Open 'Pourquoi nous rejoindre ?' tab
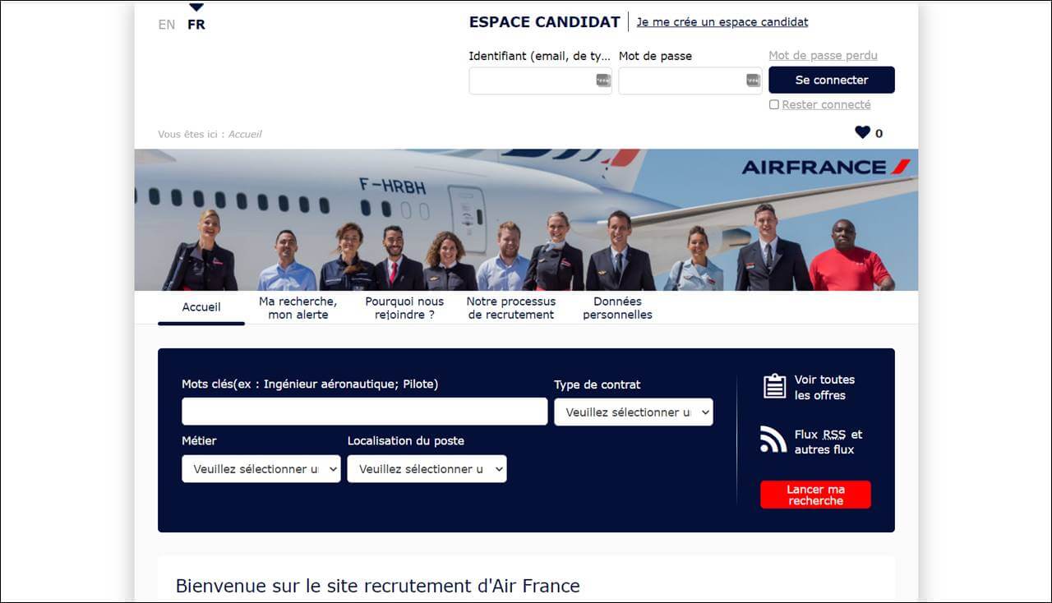Screen dimensions: 1052x603 point(404,308)
